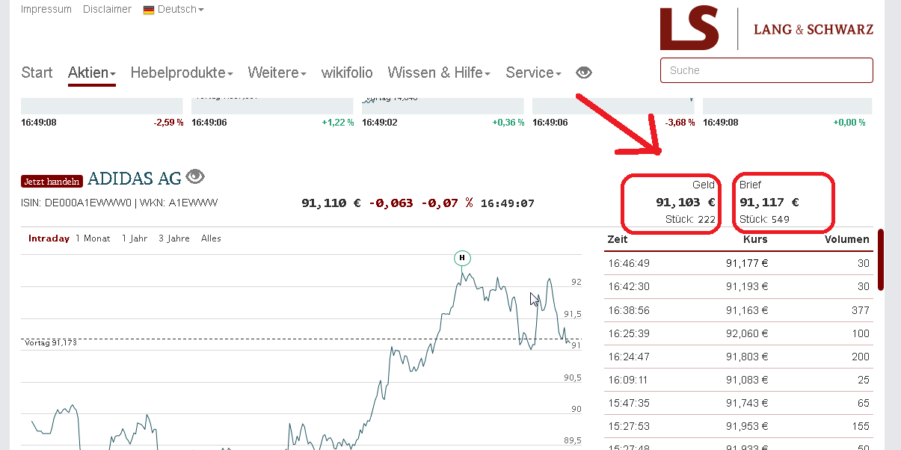The width and height of the screenshot is (901, 450).
Task: Click the Geld price 91,103 €
Action: point(686,202)
